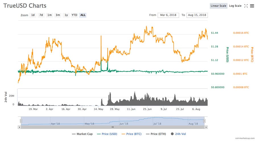Toggle fullscreen chart view icon
The image size is (256, 141).
click(x=246, y=6)
